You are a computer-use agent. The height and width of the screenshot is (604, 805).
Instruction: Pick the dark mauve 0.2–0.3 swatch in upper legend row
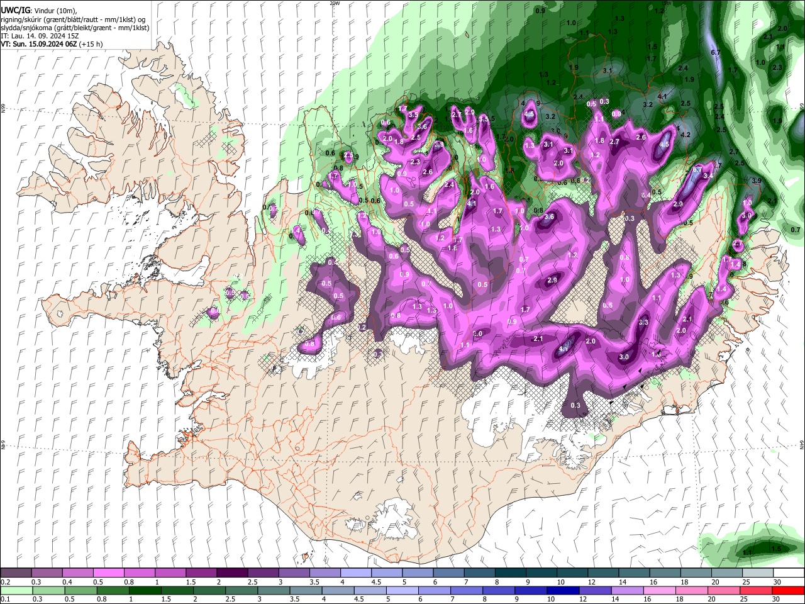16,573
